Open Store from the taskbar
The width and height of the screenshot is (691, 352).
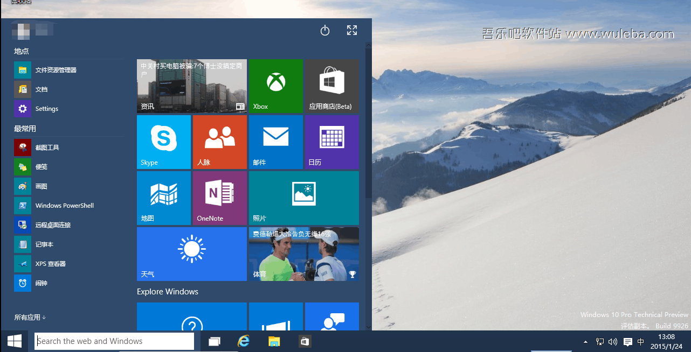coord(305,341)
